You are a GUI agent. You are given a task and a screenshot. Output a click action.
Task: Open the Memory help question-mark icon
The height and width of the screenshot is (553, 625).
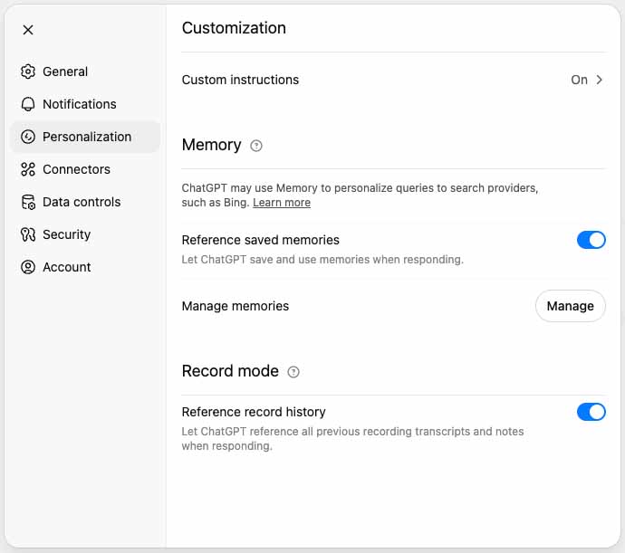coord(256,146)
